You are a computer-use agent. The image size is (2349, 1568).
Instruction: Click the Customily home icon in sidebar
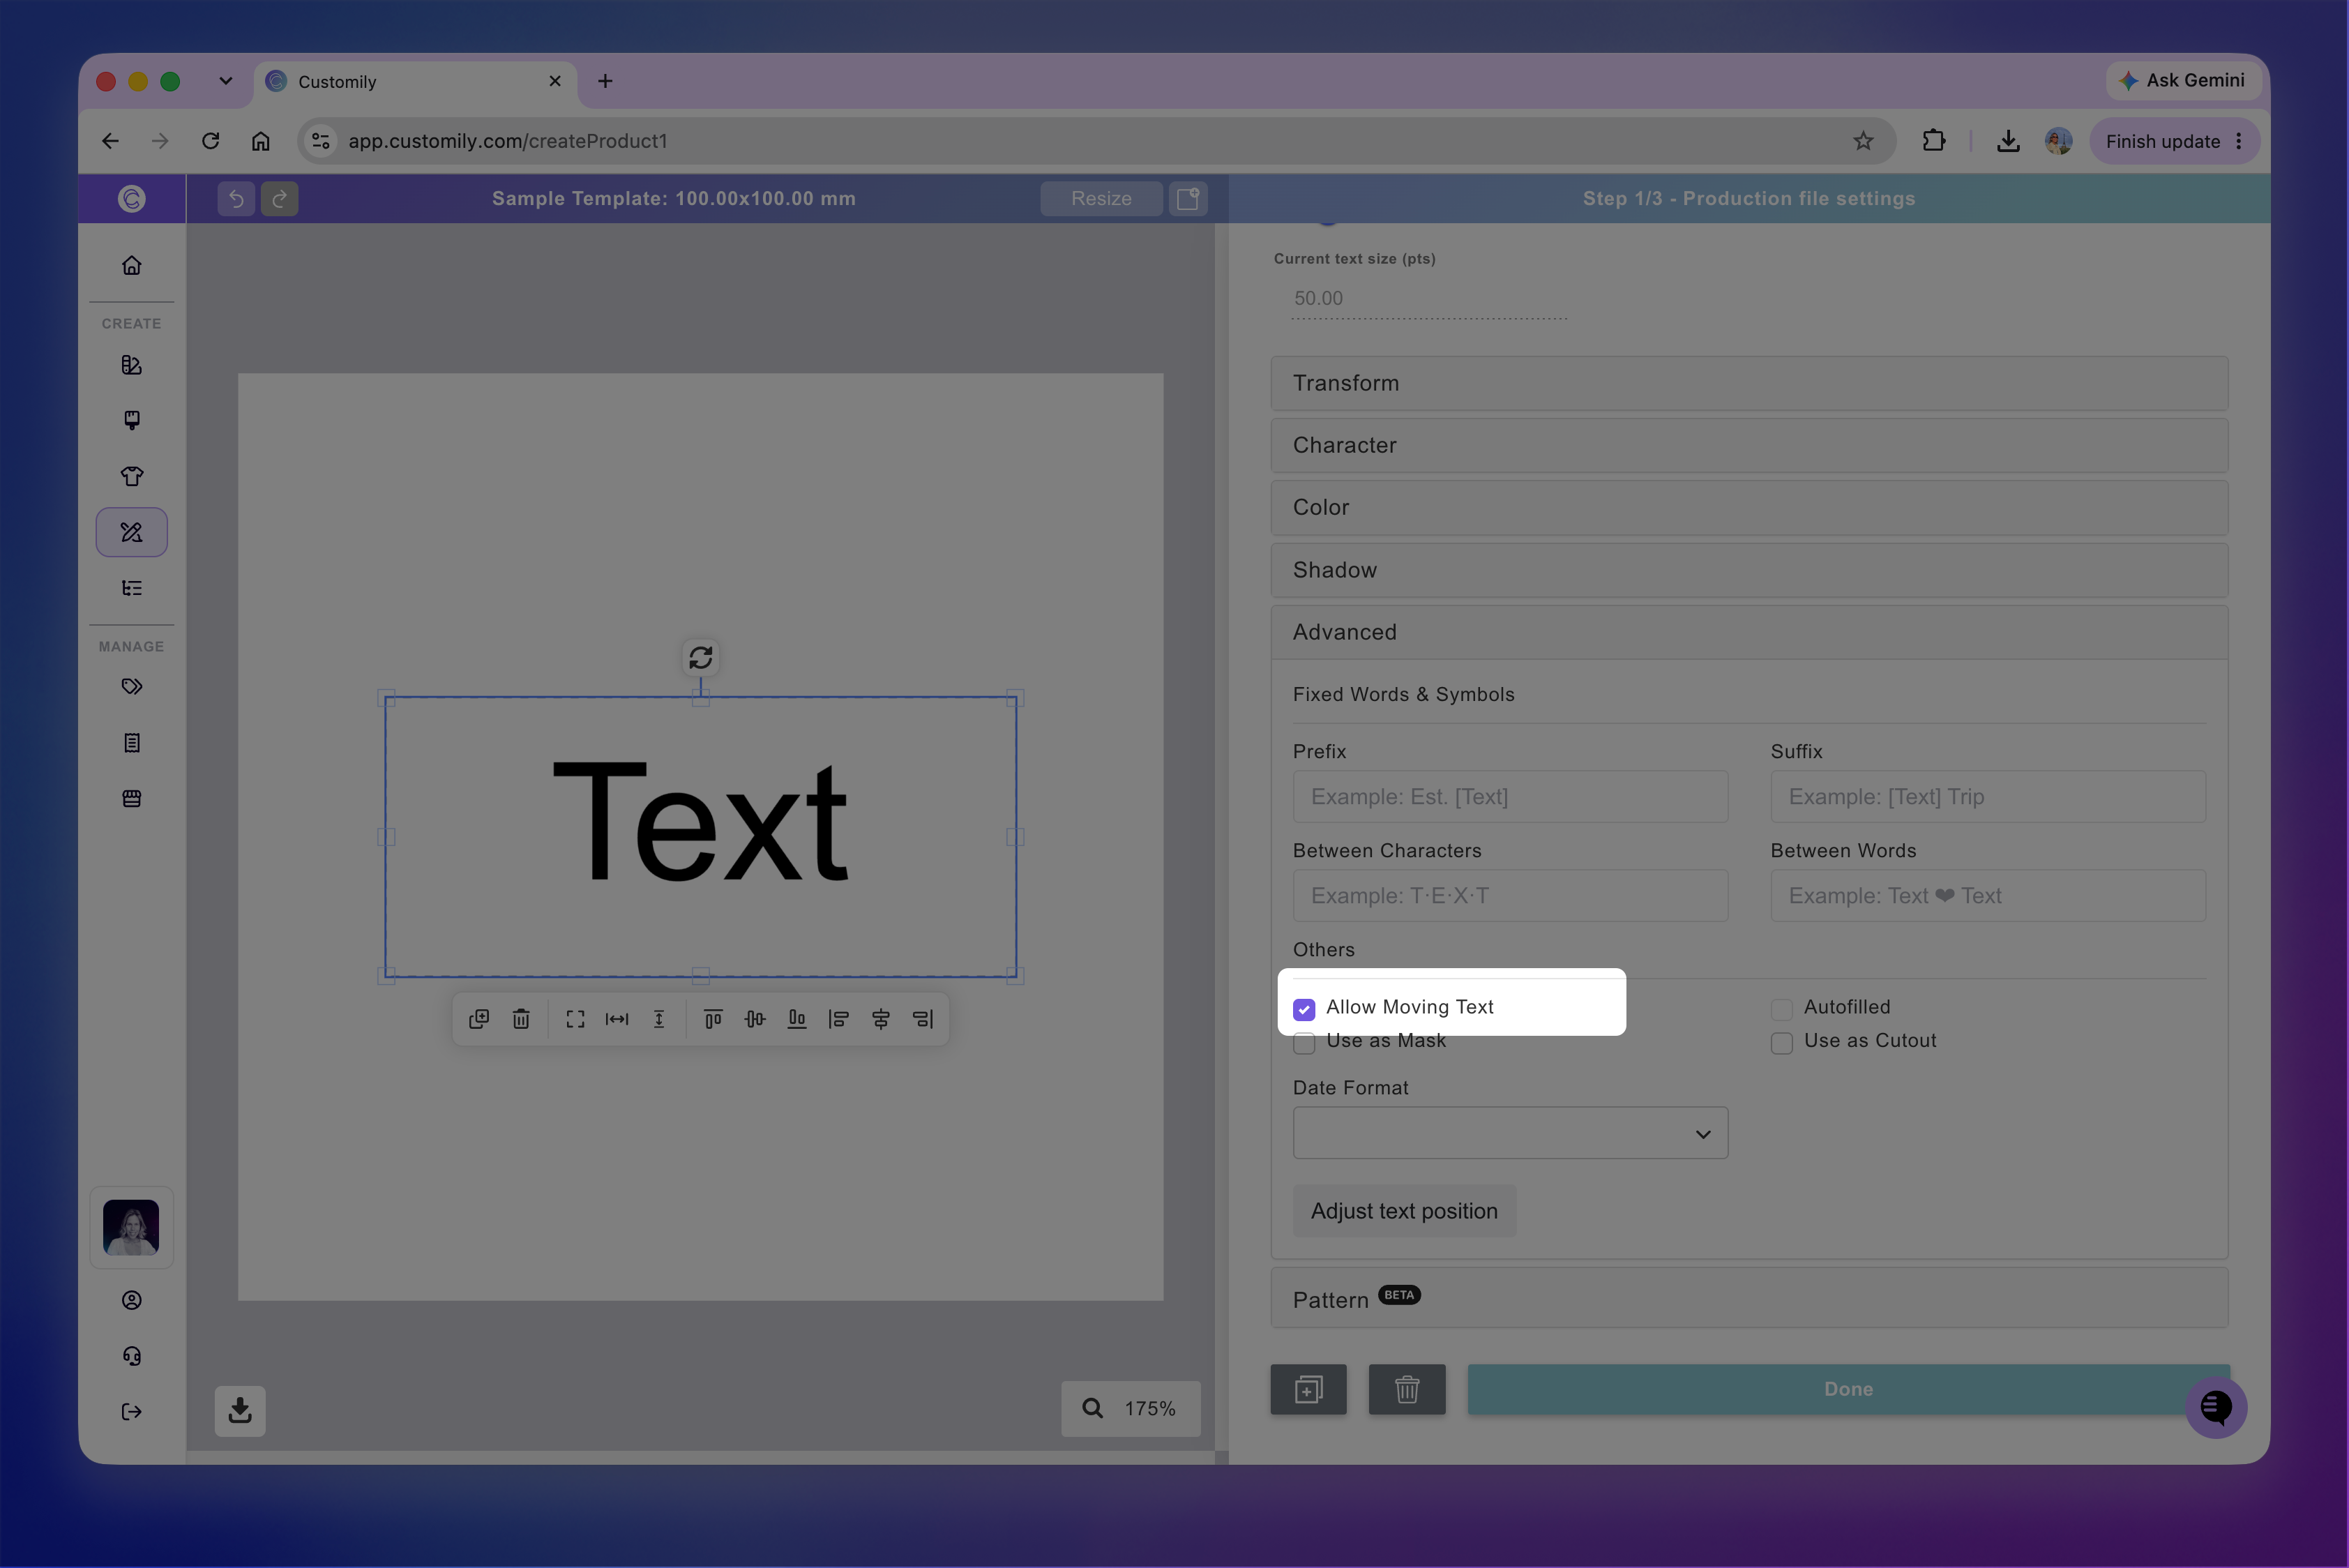pos(131,265)
